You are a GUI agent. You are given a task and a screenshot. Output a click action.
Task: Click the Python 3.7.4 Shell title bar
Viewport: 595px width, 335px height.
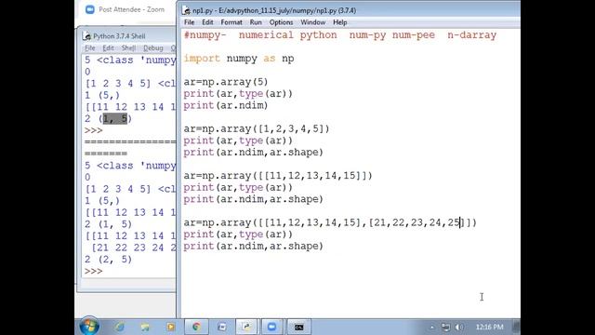pos(128,36)
